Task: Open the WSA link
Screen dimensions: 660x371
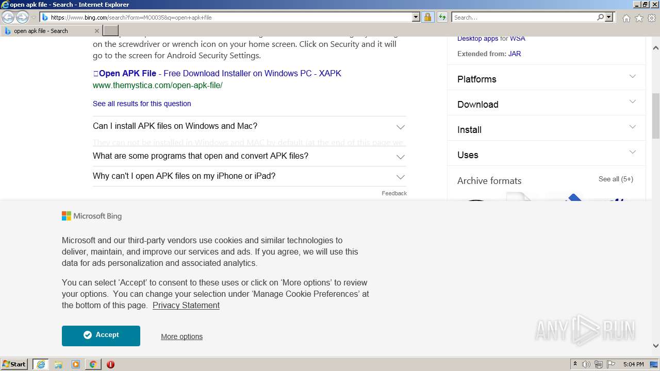Action: pyautogui.click(x=517, y=38)
